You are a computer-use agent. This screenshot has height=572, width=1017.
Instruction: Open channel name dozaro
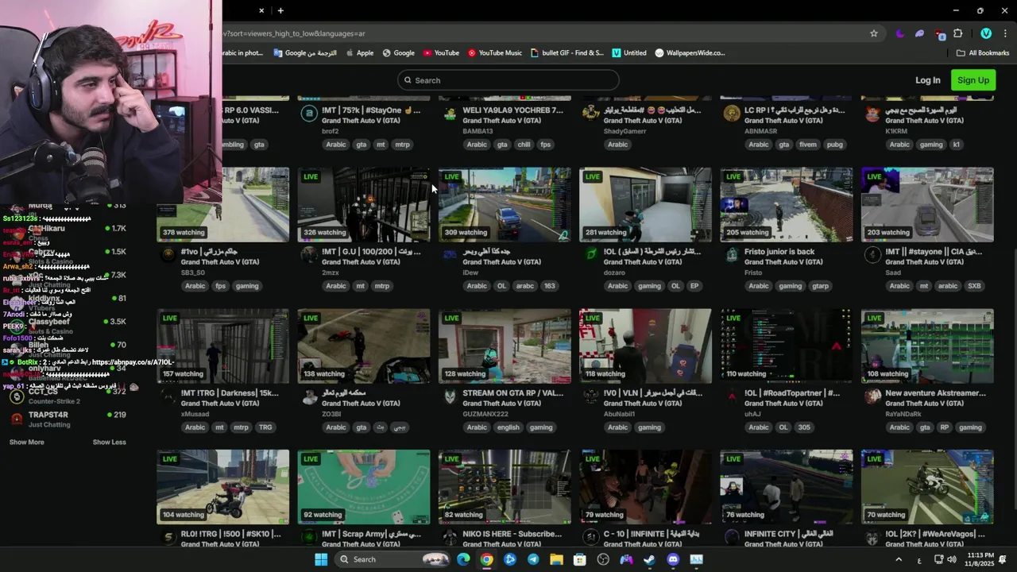coord(614,272)
